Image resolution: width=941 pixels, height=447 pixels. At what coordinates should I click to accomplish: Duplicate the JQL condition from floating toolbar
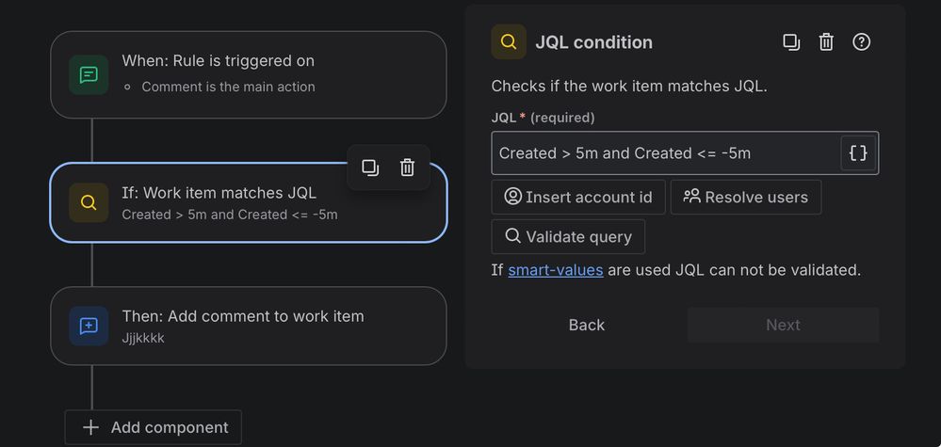[370, 168]
